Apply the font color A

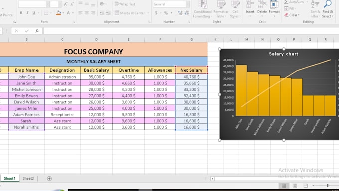click(x=68, y=13)
